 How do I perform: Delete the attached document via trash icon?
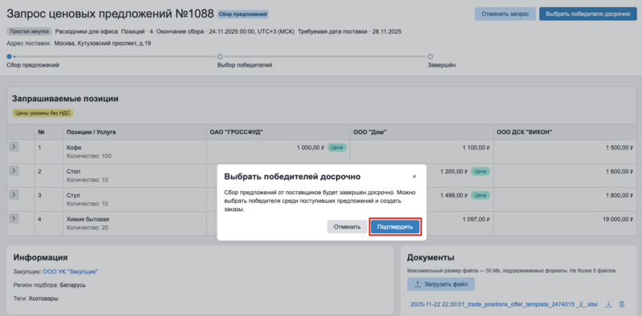click(x=622, y=304)
